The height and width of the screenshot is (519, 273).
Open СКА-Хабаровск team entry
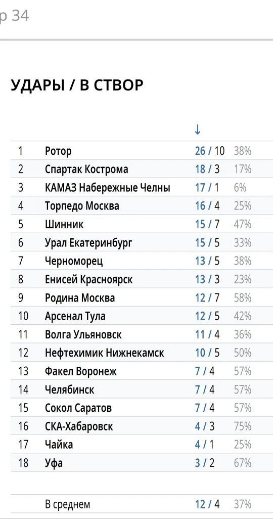79,426
